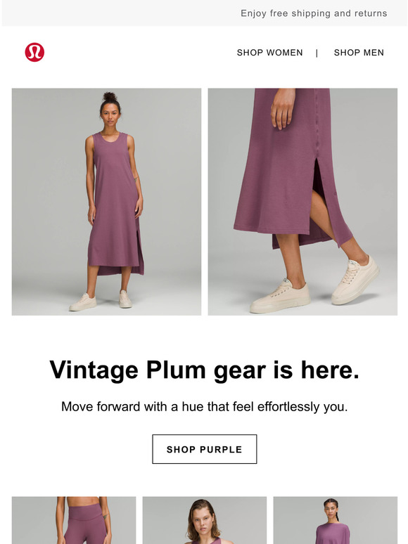Click the model's hand in the close-up photo
408x544 pixels.
click(283, 109)
